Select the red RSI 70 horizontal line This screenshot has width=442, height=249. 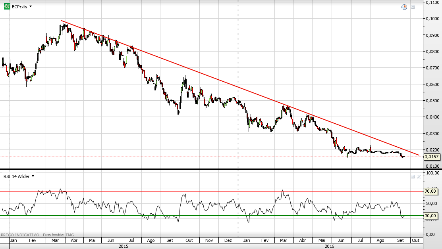coord(211,192)
